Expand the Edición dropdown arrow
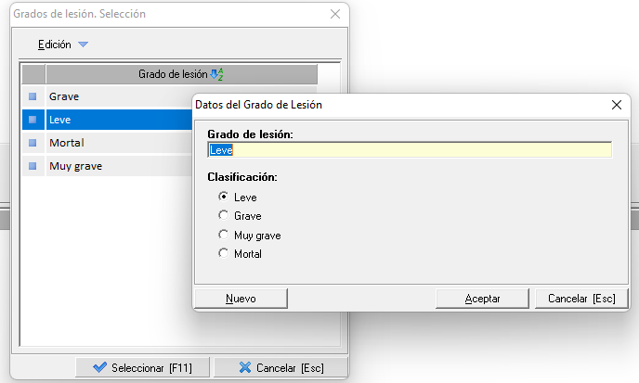This screenshot has height=383, width=639. 83,45
